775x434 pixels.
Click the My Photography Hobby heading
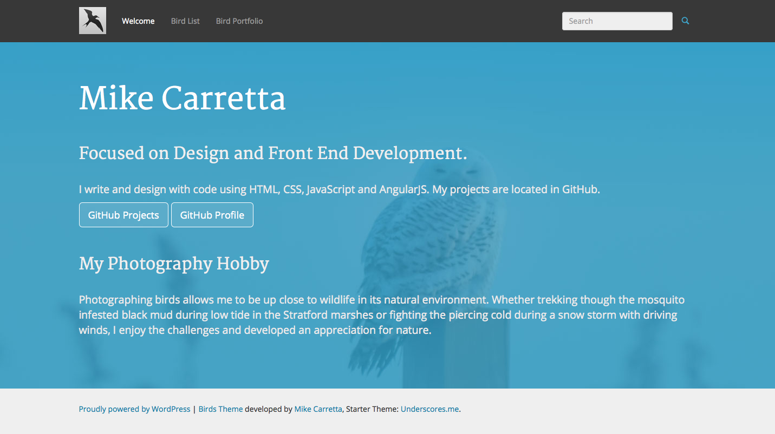pyautogui.click(x=174, y=264)
